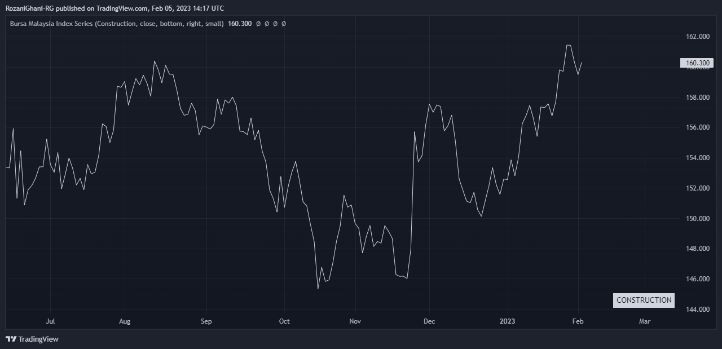
Task: Click the Sep time axis label
Action: tap(206, 321)
